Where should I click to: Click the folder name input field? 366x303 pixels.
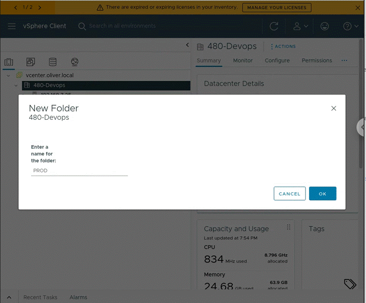[x=79, y=171]
